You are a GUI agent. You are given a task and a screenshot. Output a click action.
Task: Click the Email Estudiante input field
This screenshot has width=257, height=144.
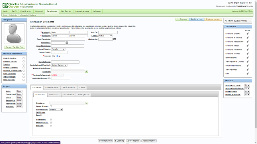(68, 39)
